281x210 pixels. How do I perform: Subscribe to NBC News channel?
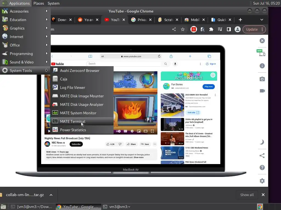(x=76, y=144)
